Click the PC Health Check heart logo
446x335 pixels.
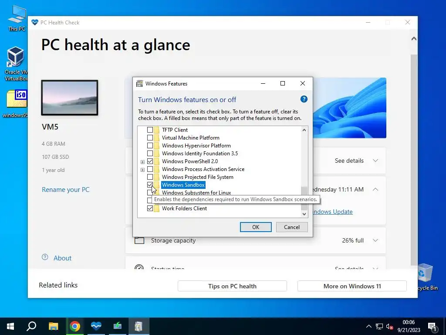click(x=35, y=22)
